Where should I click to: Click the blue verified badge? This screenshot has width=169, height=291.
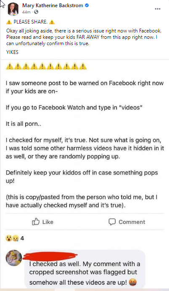(x=87, y=5)
